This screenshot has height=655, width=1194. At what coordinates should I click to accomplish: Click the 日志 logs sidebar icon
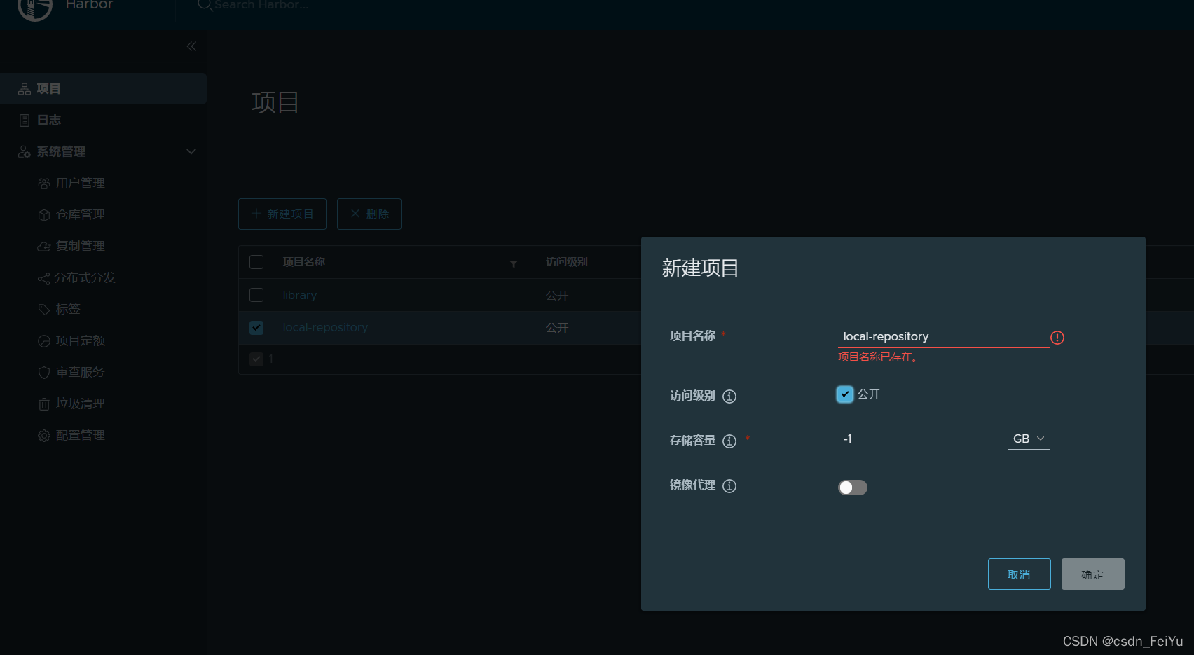pyautogui.click(x=25, y=120)
